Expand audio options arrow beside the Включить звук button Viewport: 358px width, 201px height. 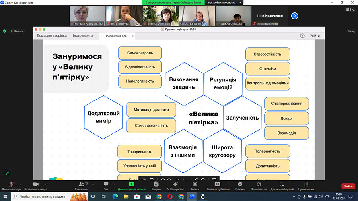[20, 184]
